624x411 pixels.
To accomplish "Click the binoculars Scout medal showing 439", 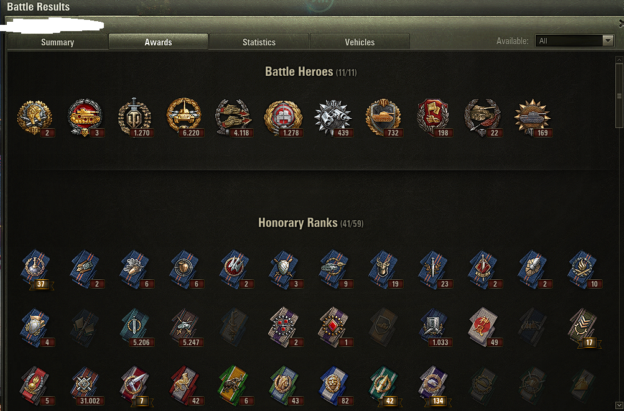I will [334, 118].
